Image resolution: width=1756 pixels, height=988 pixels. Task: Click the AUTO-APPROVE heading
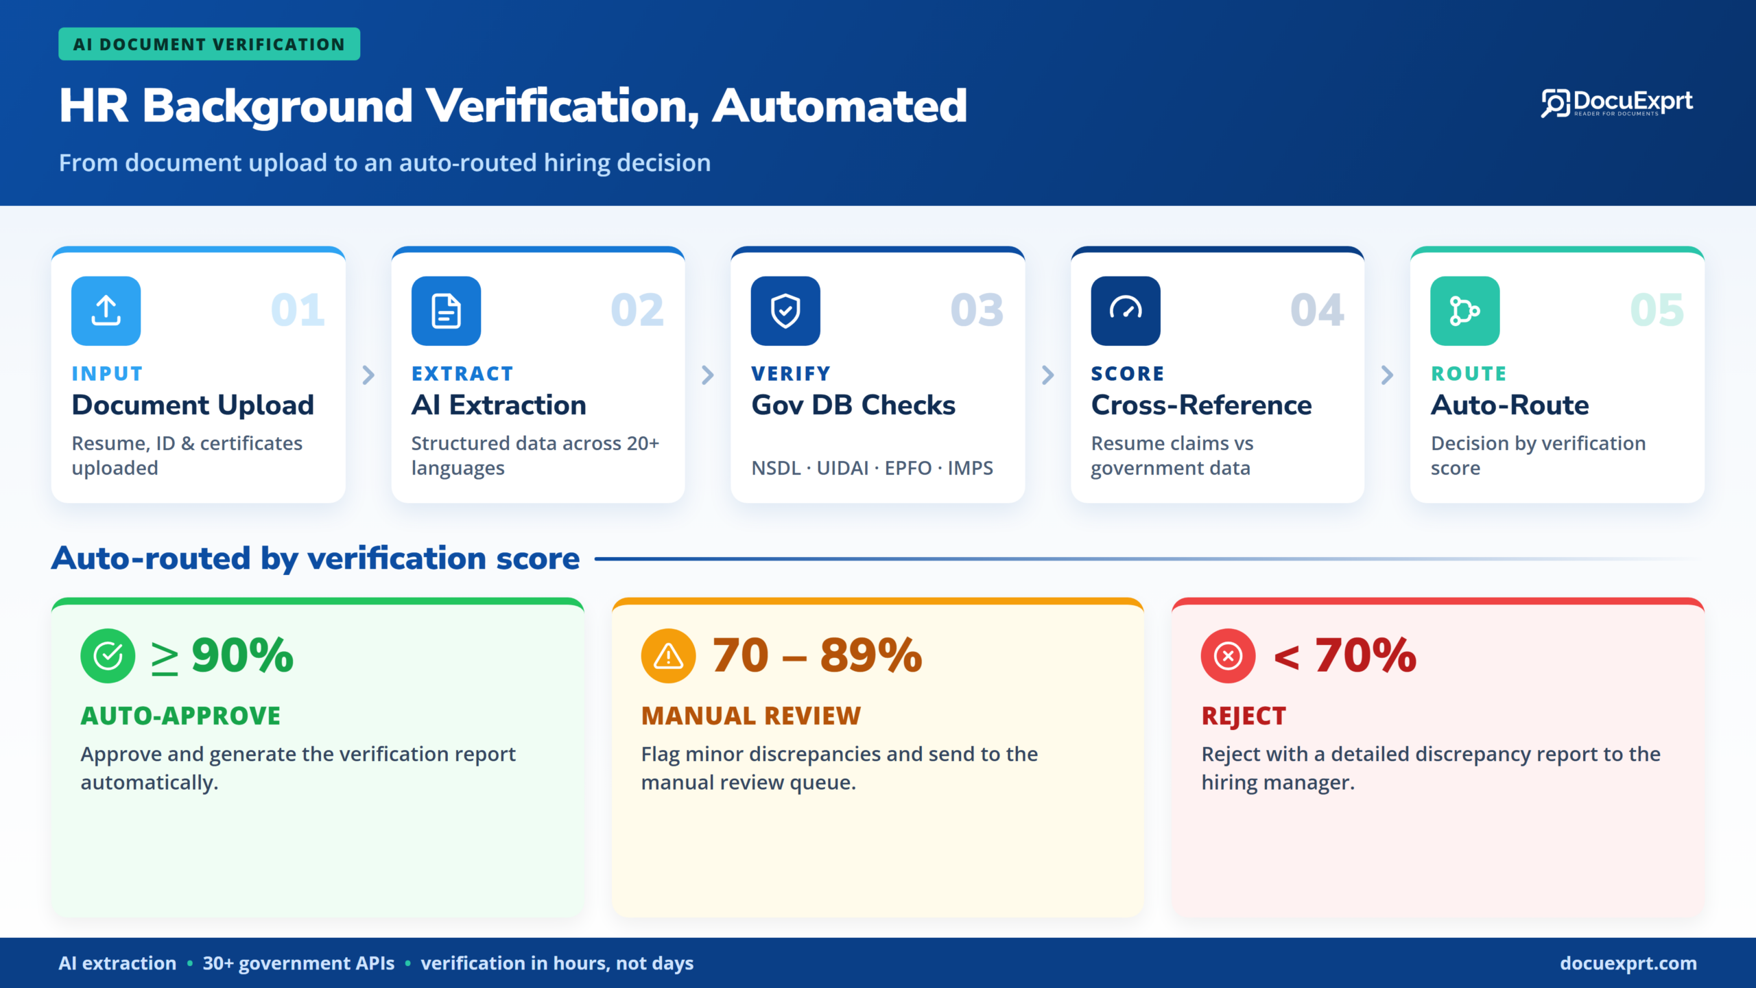click(180, 716)
